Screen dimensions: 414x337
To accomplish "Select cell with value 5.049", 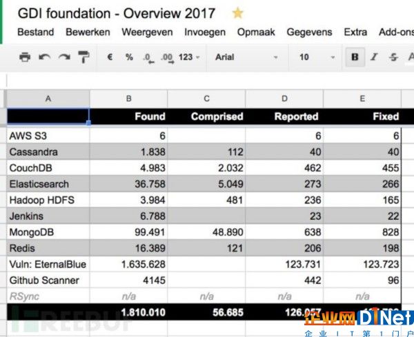I will [x=206, y=184].
